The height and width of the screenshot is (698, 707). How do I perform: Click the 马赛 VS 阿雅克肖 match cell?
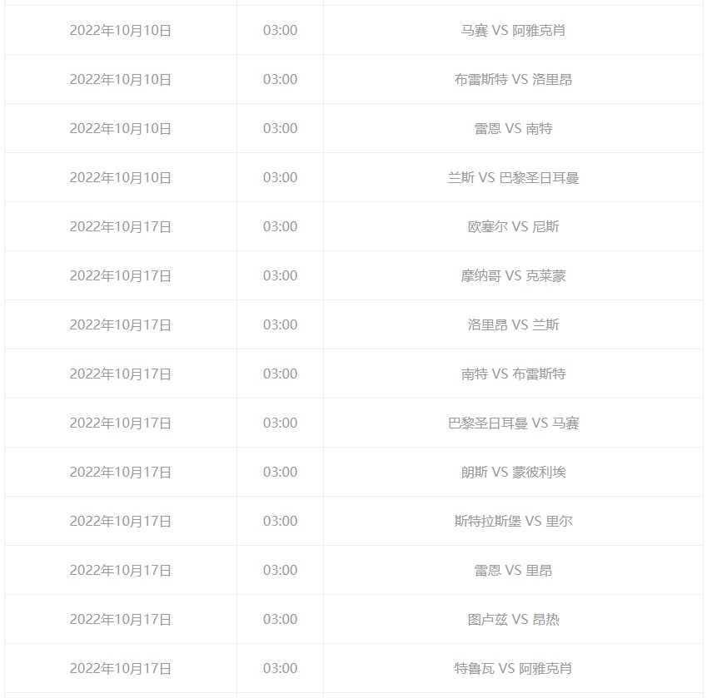(x=513, y=30)
